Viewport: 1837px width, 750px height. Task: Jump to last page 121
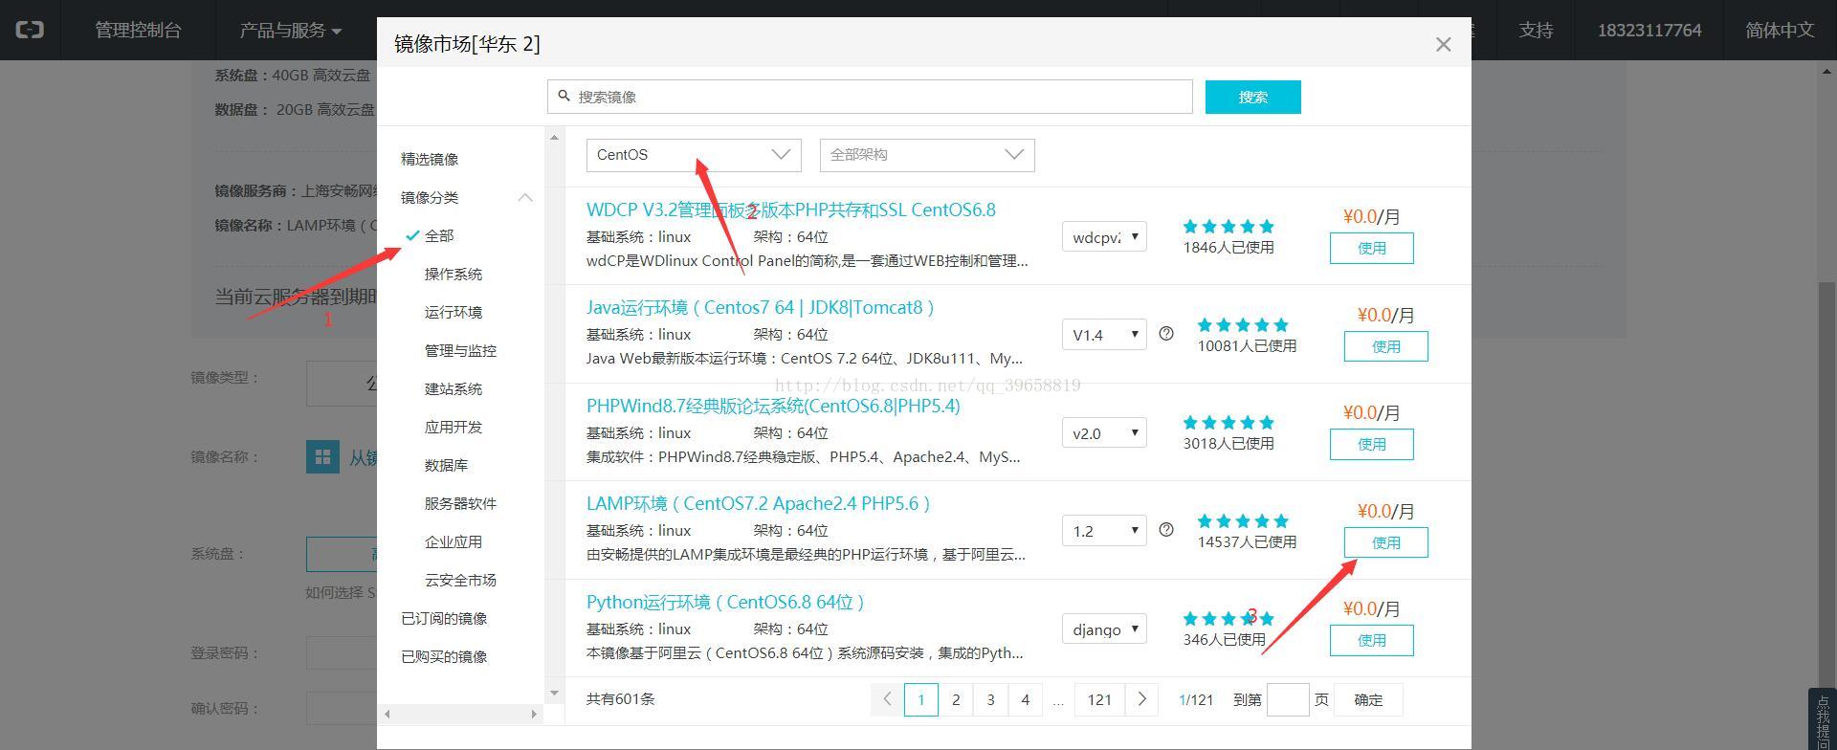tap(1099, 699)
